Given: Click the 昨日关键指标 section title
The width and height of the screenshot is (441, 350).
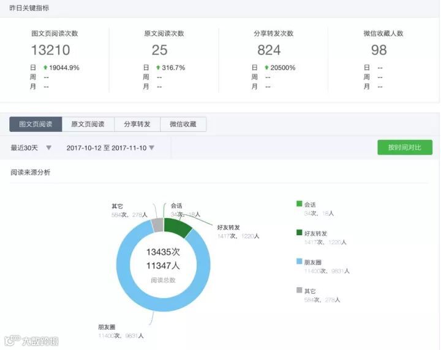Looking at the screenshot, I should coord(29,8).
